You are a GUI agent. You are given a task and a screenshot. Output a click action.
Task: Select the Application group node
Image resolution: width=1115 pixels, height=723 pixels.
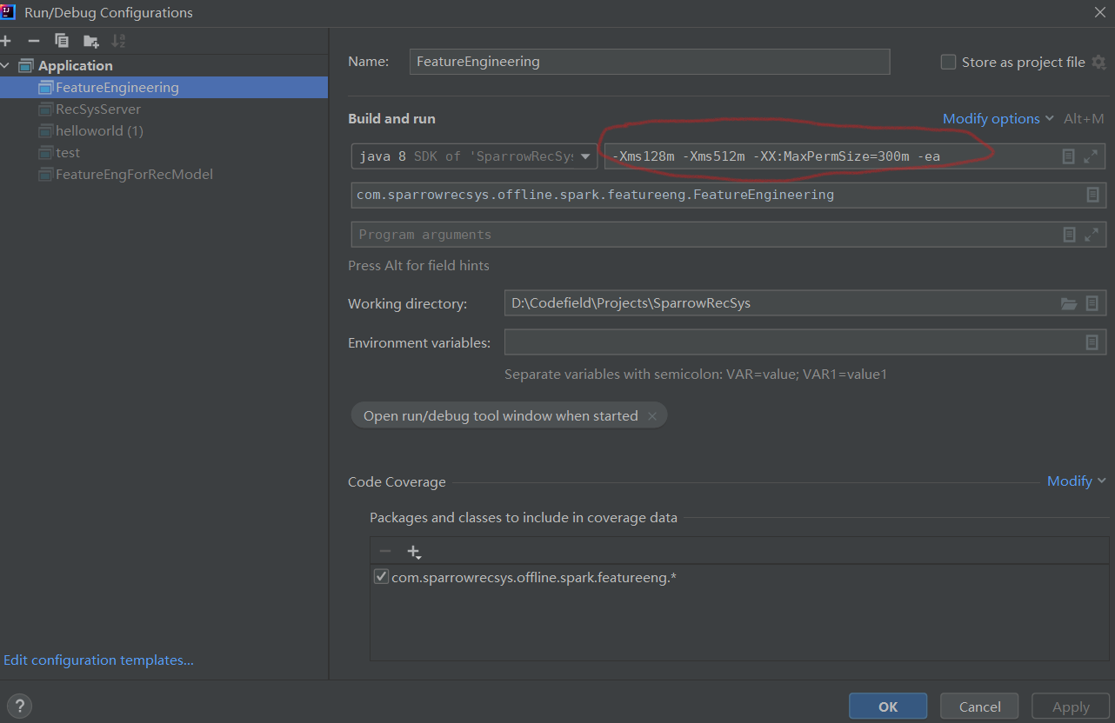click(164, 65)
